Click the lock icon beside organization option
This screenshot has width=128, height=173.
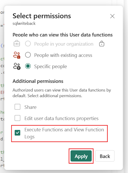102,44
